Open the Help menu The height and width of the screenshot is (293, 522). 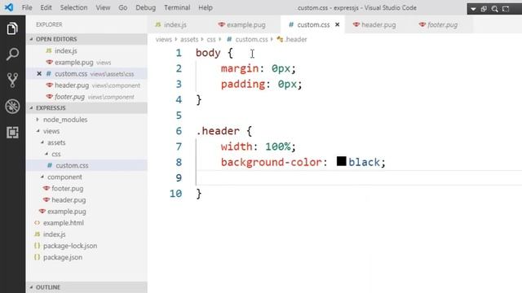pyautogui.click(x=206, y=7)
